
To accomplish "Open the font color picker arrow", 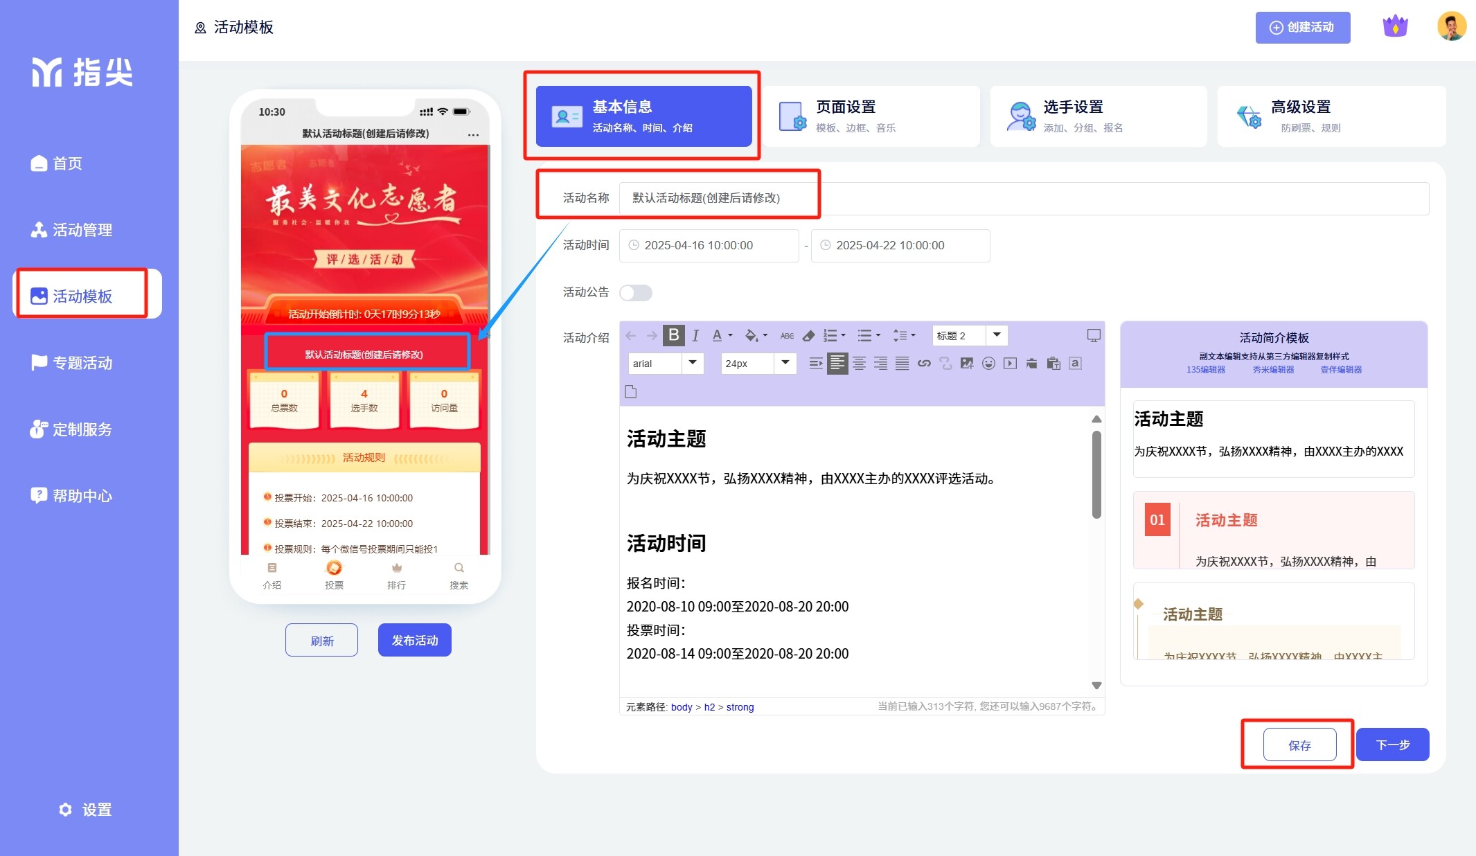I will pos(730,336).
